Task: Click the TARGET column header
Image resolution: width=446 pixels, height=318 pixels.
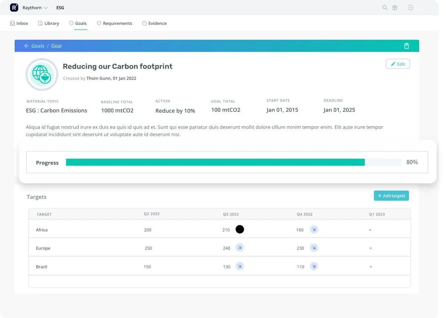Action: tap(44, 214)
